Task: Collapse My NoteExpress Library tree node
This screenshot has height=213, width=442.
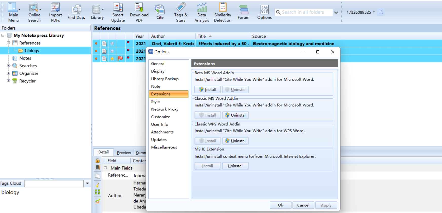Action: coord(3,35)
